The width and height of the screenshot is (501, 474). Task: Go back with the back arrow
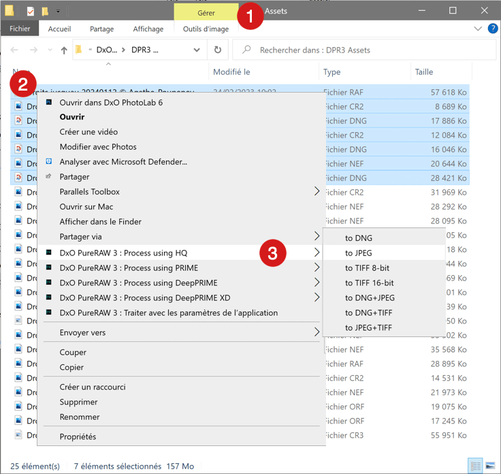pos(14,50)
